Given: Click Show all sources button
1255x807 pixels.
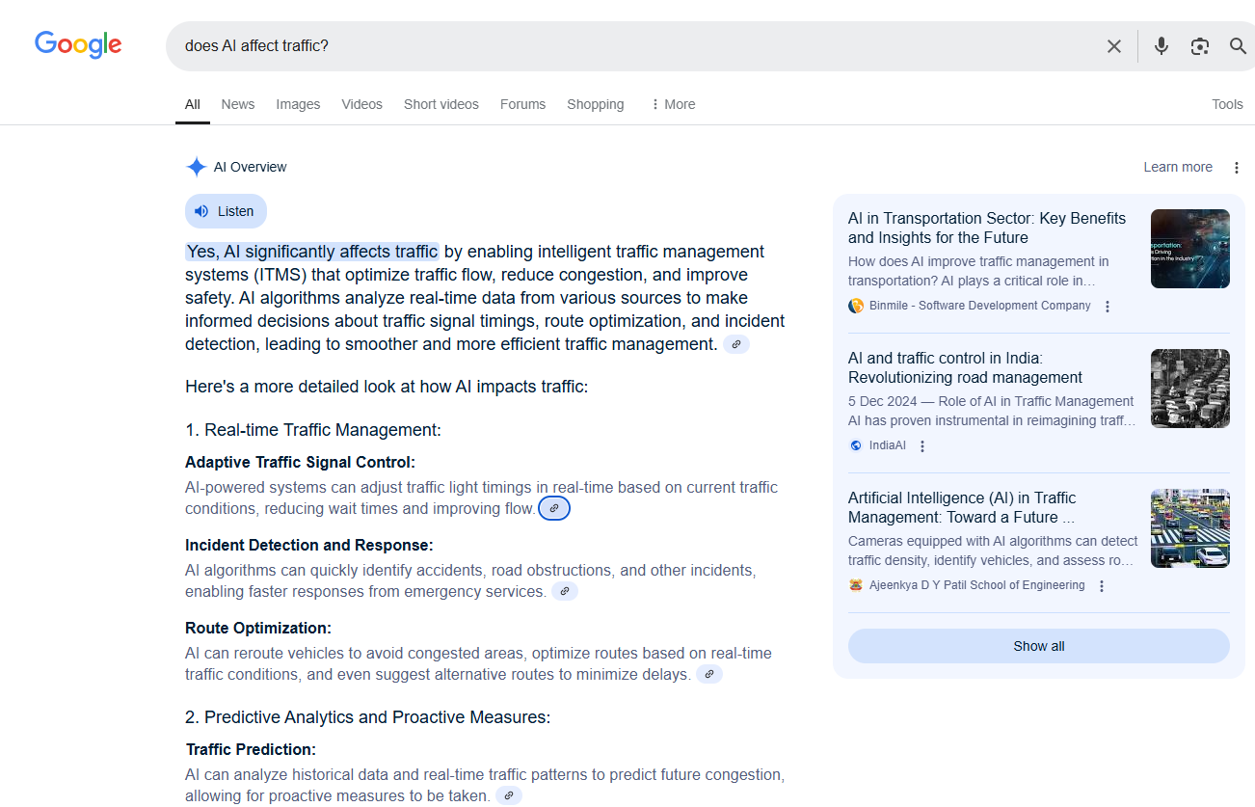Looking at the screenshot, I should click(x=1039, y=646).
